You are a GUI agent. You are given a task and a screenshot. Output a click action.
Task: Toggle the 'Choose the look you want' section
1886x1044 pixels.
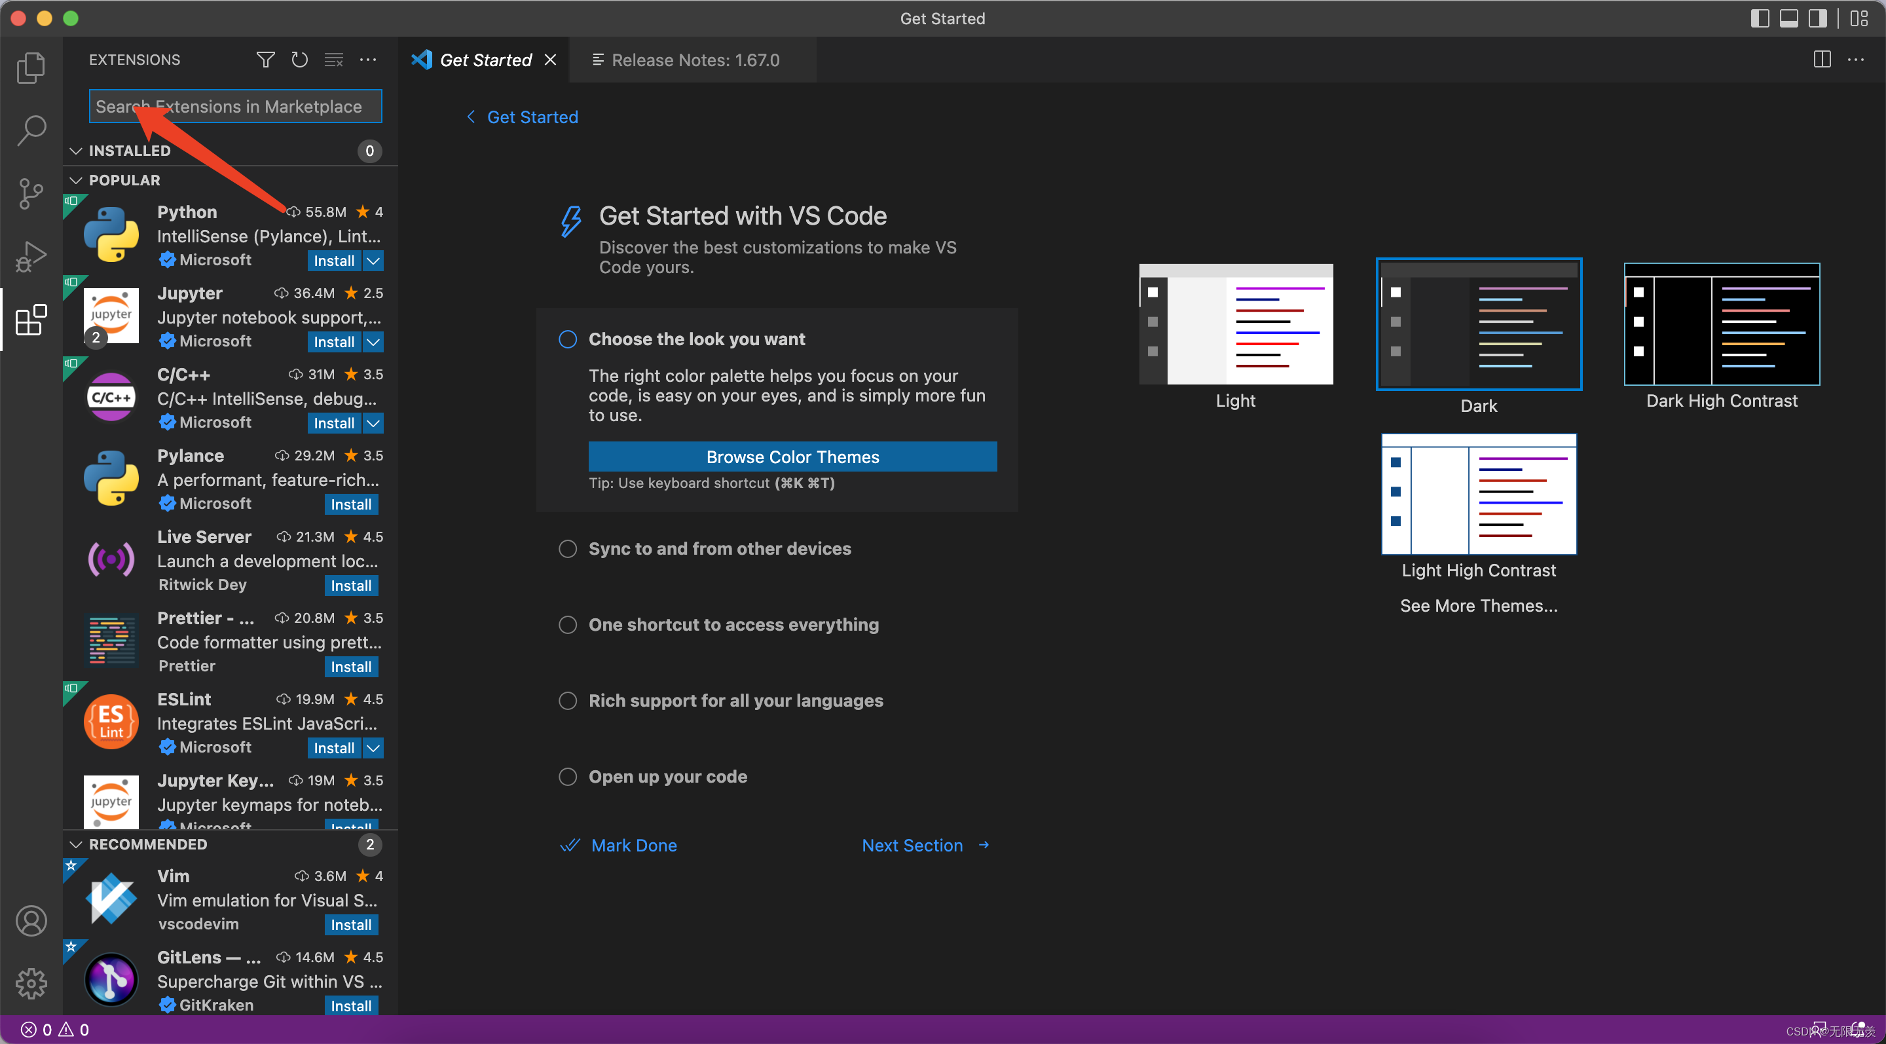(565, 339)
